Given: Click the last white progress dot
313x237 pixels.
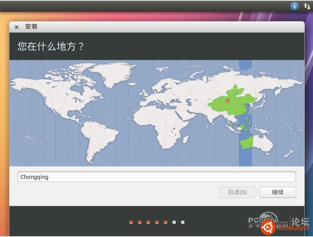Looking at the screenshot, I should tap(183, 222).
